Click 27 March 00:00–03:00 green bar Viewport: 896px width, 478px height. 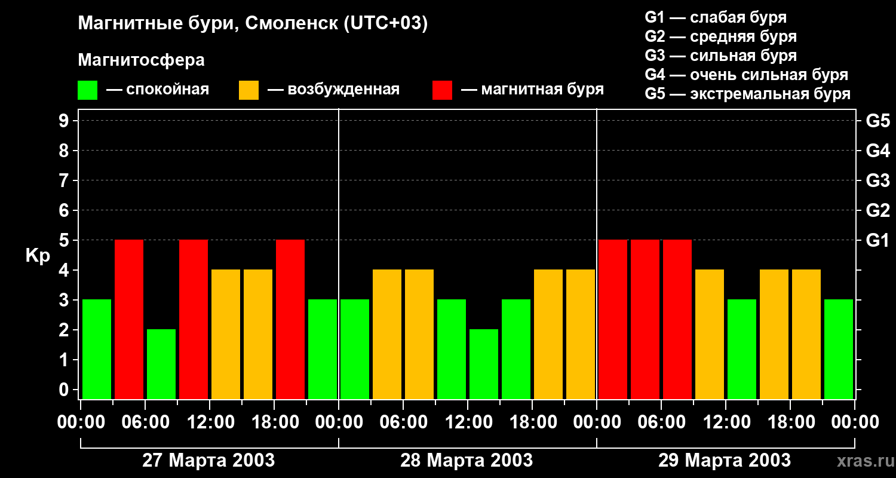pos(97,349)
